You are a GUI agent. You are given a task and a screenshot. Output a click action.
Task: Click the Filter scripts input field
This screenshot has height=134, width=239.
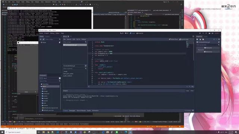pos(74,42)
